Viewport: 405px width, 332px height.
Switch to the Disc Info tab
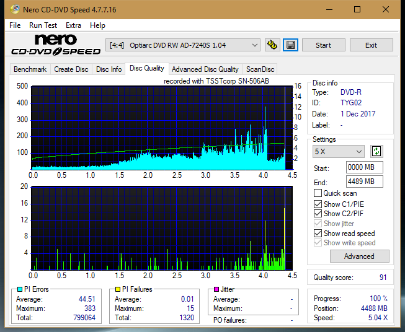coord(109,69)
